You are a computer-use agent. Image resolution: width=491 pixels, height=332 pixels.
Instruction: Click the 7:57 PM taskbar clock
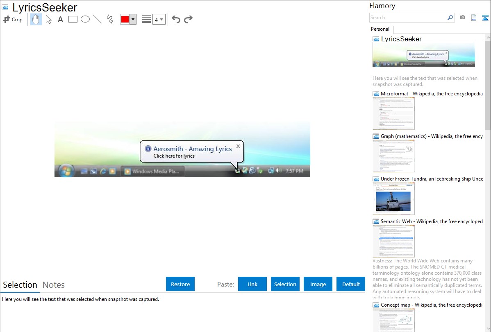294,171
